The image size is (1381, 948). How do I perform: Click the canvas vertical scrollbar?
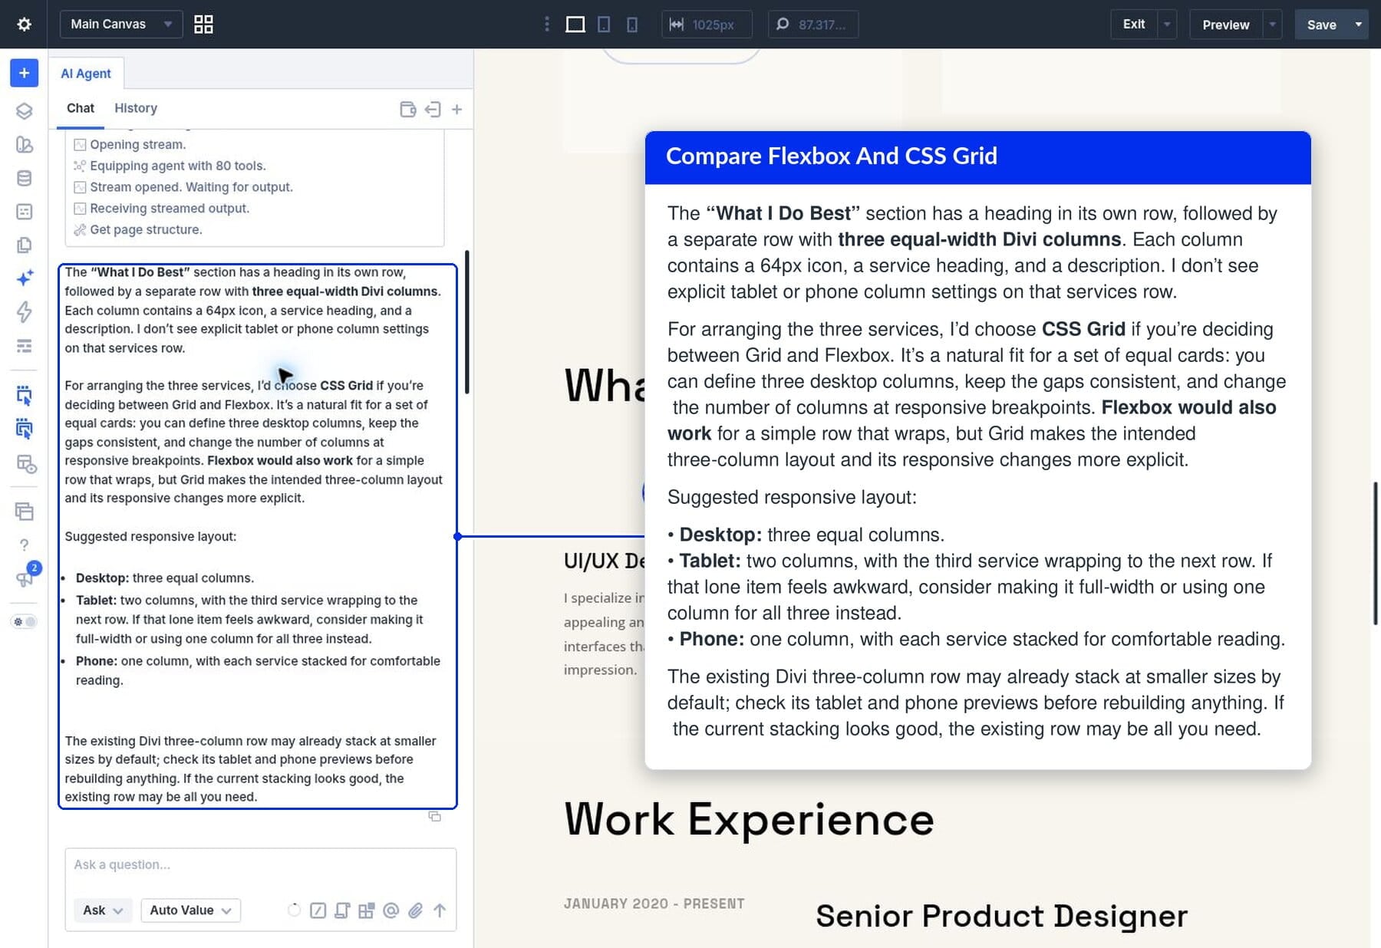[1376, 553]
